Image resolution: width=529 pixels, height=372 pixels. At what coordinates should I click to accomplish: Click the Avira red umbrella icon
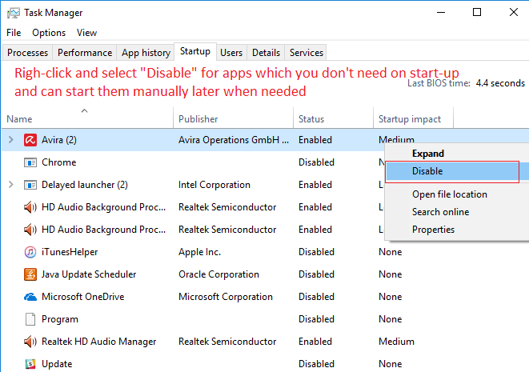pos(30,140)
